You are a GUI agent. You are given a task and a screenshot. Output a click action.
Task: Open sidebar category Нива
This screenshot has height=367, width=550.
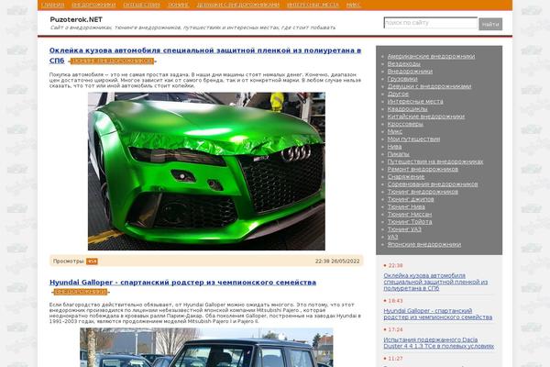point(394,147)
